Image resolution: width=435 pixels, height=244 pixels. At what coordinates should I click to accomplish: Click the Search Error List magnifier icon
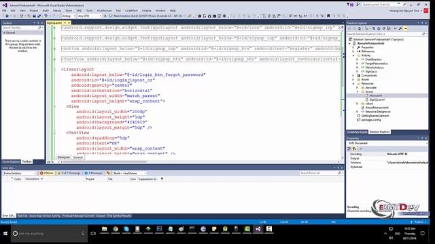point(340,174)
